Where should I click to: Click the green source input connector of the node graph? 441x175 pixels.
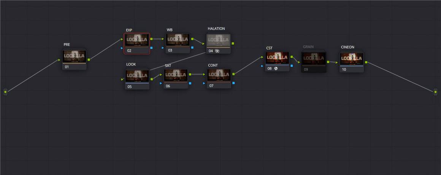tap(5, 92)
